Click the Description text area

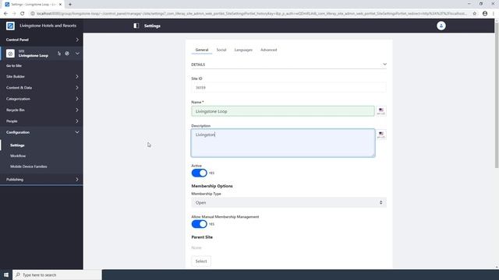pos(283,143)
